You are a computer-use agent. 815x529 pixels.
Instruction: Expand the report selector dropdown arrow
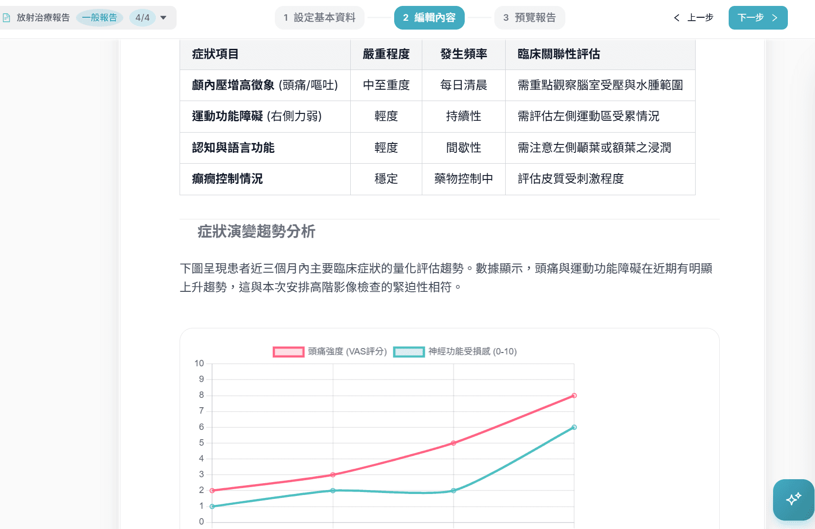163,18
